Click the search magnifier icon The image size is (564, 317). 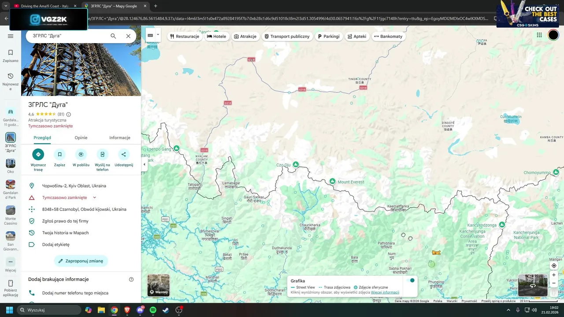113,36
